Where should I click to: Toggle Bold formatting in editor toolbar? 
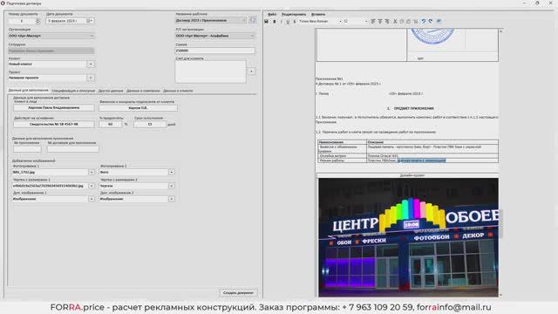(275, 21)
